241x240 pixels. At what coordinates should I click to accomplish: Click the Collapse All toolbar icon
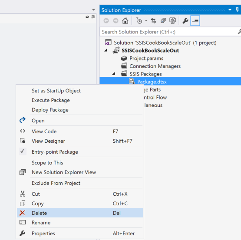click(163, 20)
